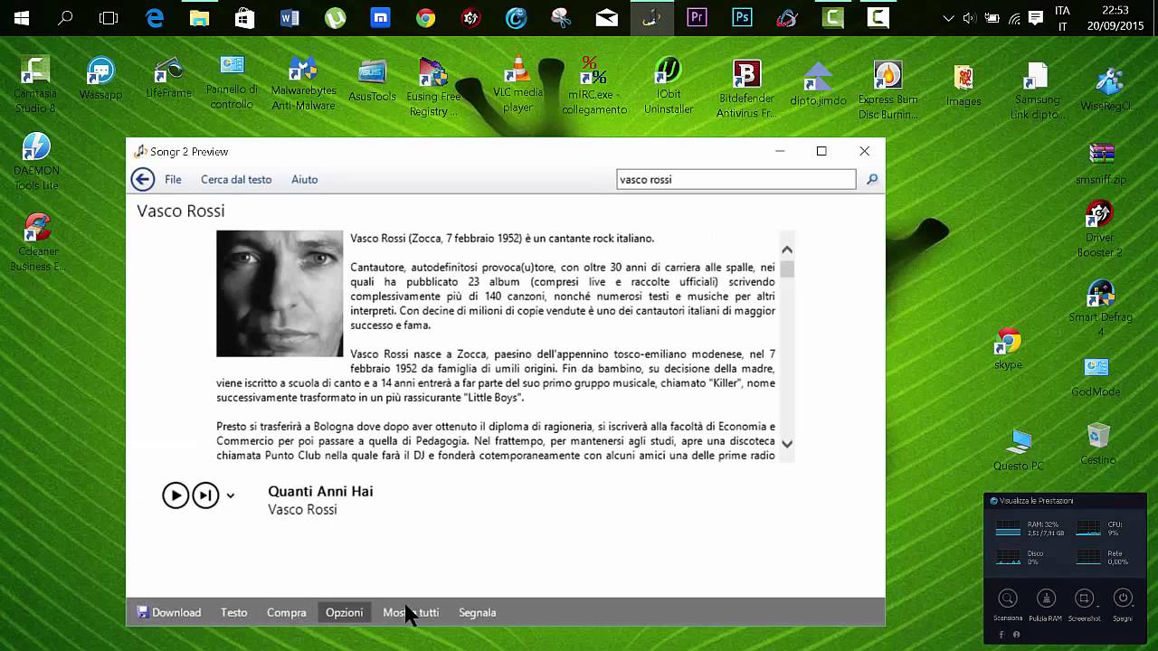Select the DAEMON Tools Lite desktop icon

point(36,162)
